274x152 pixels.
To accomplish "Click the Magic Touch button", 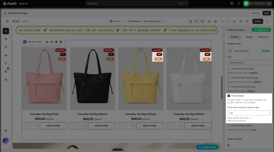I will tap(261, 30).
